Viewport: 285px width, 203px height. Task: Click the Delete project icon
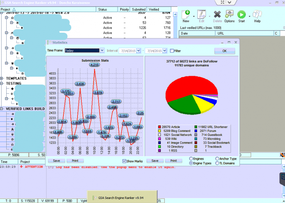pos(217,14)
